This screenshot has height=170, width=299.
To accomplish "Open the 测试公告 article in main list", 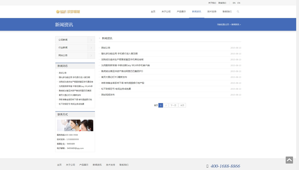I will (x=106, y=48).
